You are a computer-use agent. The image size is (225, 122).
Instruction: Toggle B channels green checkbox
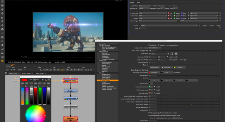174,16
